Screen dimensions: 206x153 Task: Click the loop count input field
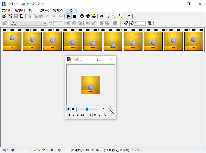[x=140, y=23]
